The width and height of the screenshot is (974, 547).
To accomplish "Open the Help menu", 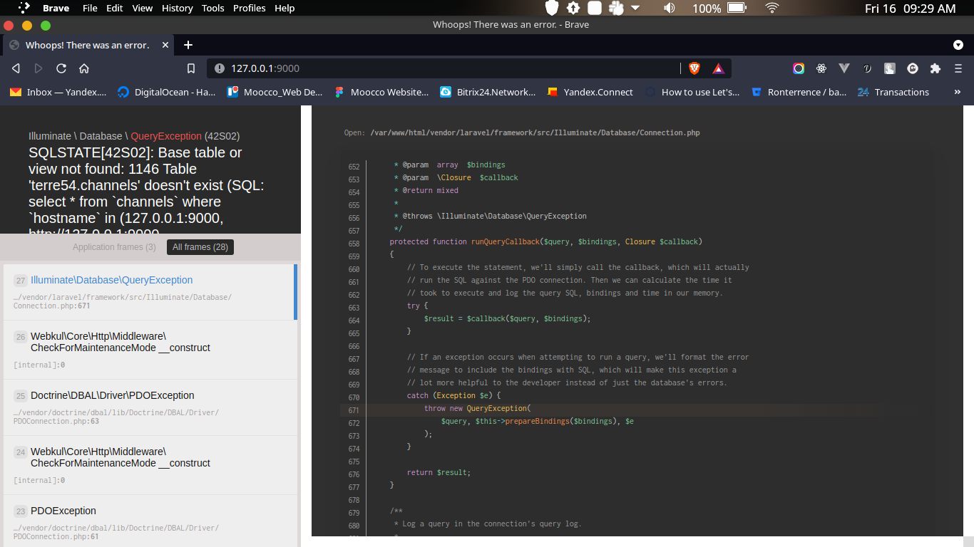I will coord(284,9).
